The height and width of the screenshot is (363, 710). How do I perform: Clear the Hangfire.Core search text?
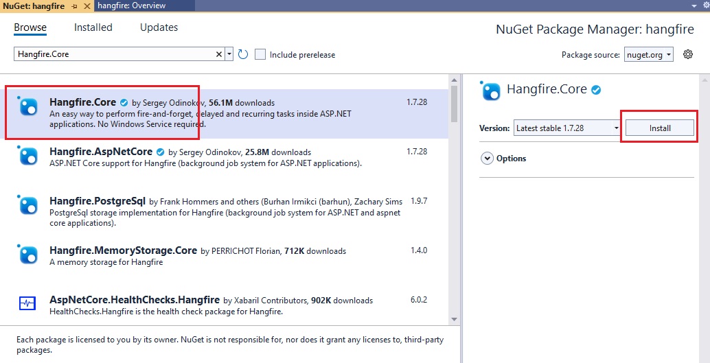click(x=219, y=54)
